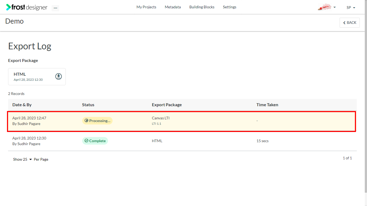
Task: Click the 15 secs time value
Action: click(262, 141)
